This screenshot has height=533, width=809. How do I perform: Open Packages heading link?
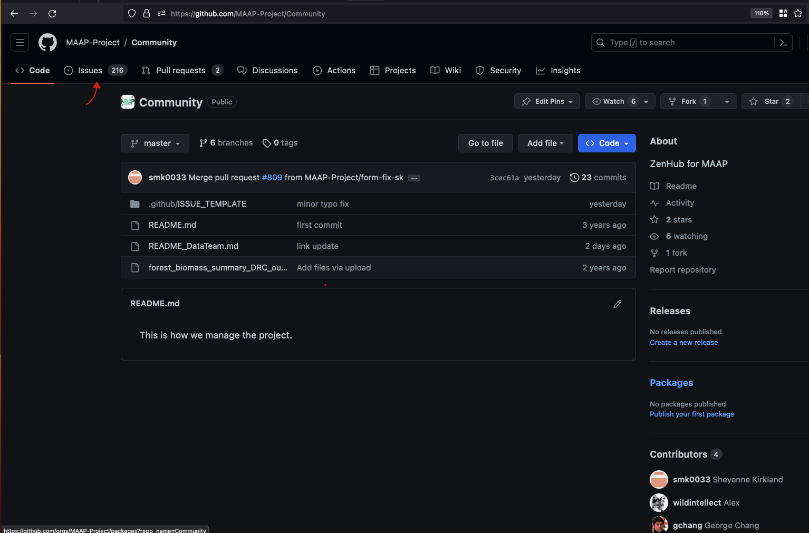pyautogui.click(x=671, y=383)
